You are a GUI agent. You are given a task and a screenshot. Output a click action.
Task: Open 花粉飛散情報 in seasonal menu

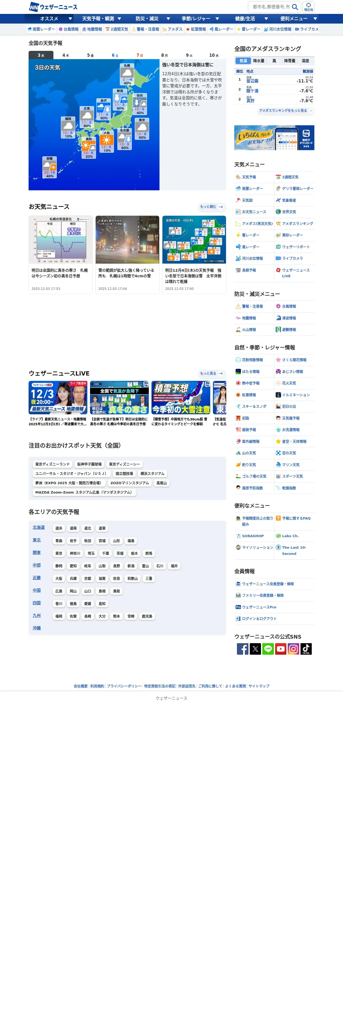254,360
